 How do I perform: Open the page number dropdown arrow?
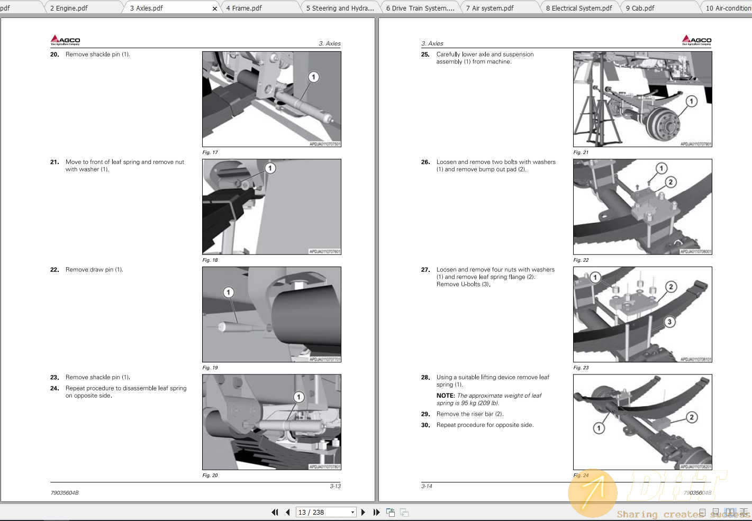coord(352,512)
